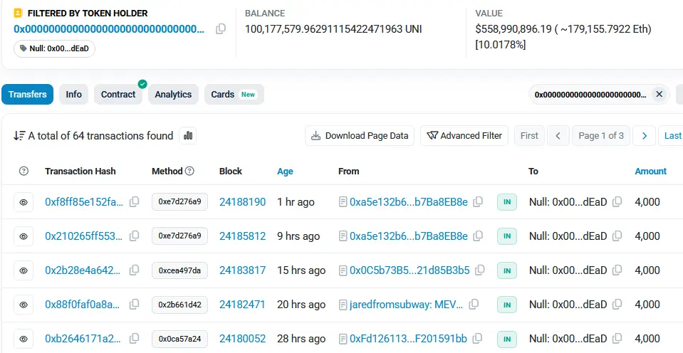The image size is (683, 353).
Task: Open the Transfers tab
Action: 28,95
